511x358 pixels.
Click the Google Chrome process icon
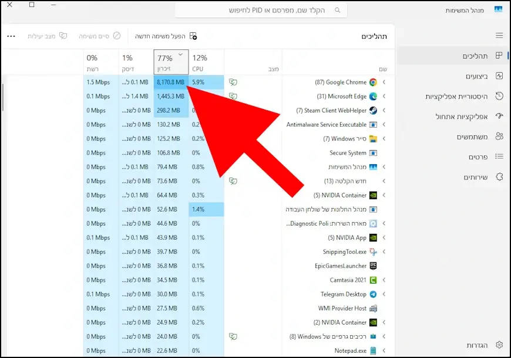pos(373,82)
